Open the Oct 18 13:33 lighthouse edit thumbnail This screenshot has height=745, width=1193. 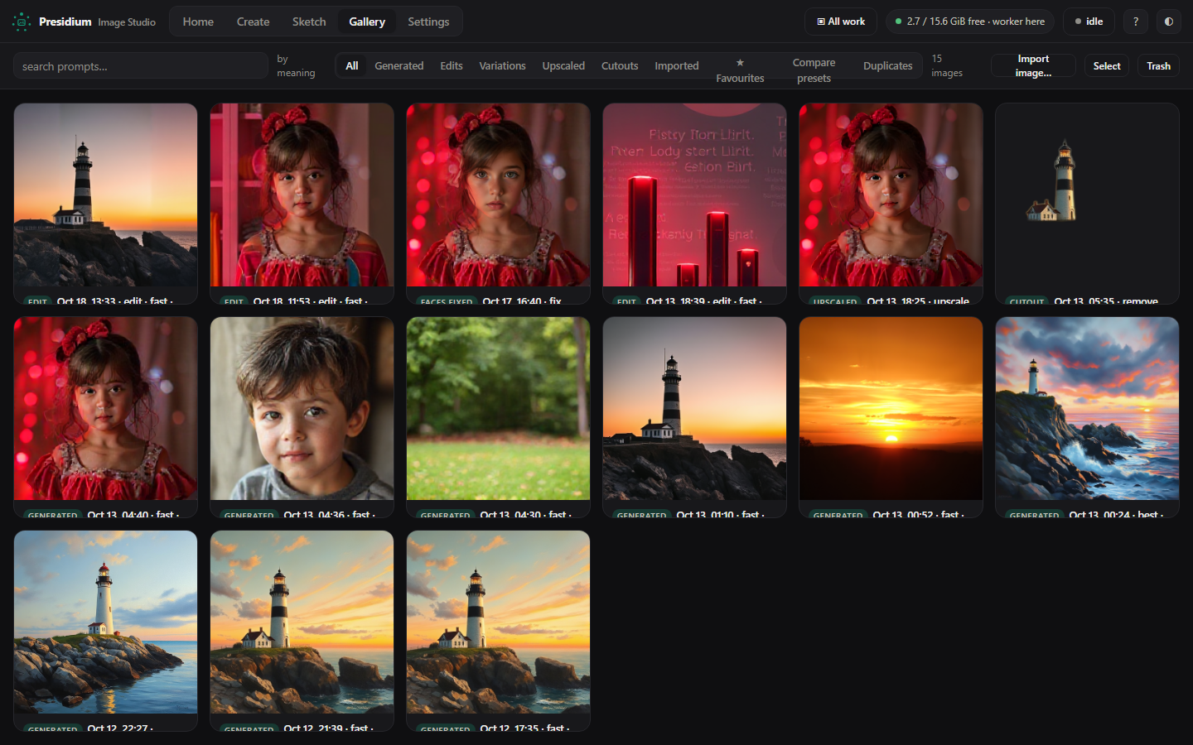[x=105, y=195]
